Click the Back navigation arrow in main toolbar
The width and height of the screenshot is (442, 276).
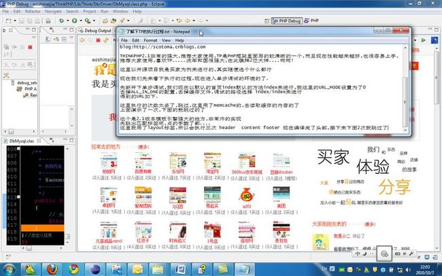tap(188, 20)
